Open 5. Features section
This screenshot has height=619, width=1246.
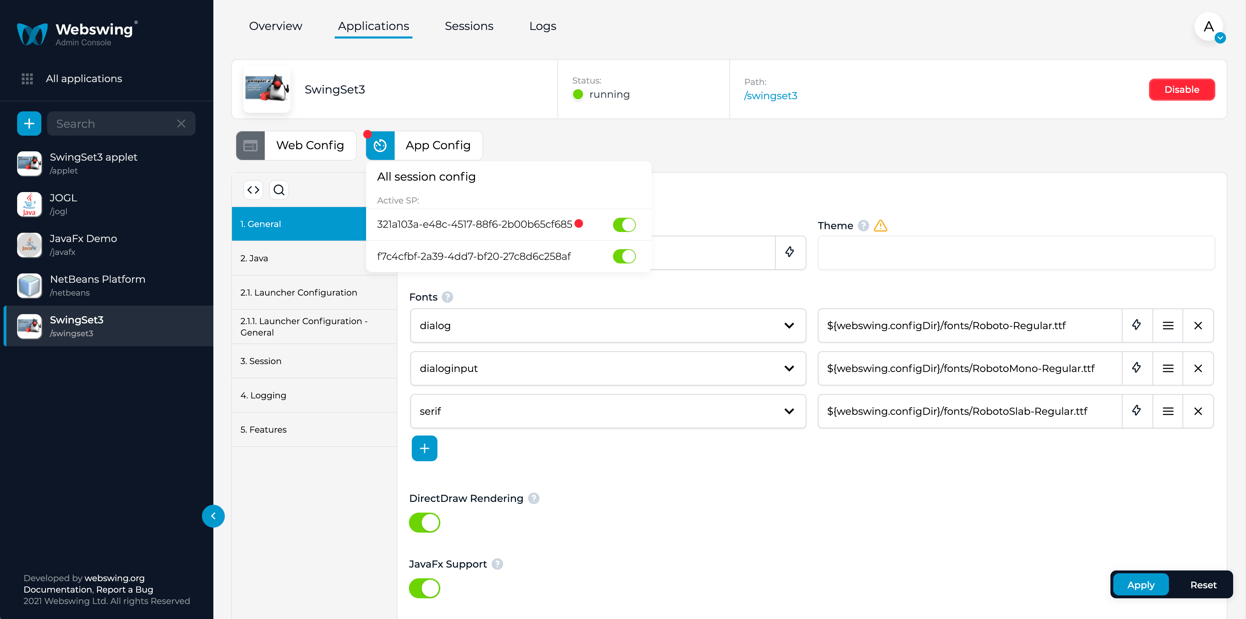(314, 430)
